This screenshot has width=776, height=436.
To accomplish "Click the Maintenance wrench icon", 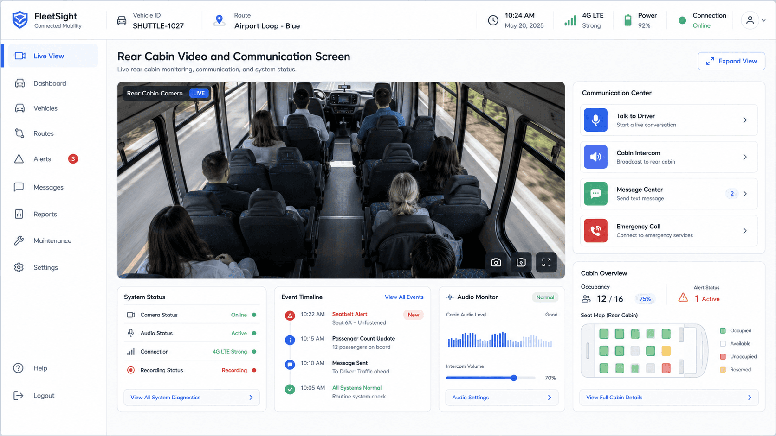I will [x=19, y=240].
